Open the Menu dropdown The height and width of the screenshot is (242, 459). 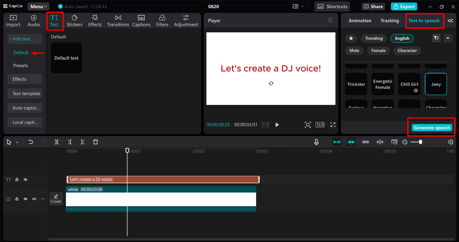coord(38,6)
